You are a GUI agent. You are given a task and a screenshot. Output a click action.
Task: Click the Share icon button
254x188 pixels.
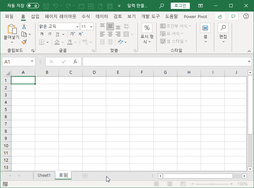[220, 16]
